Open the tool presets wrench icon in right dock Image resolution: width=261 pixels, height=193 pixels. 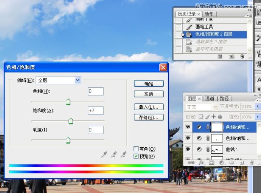click(258, 38)
